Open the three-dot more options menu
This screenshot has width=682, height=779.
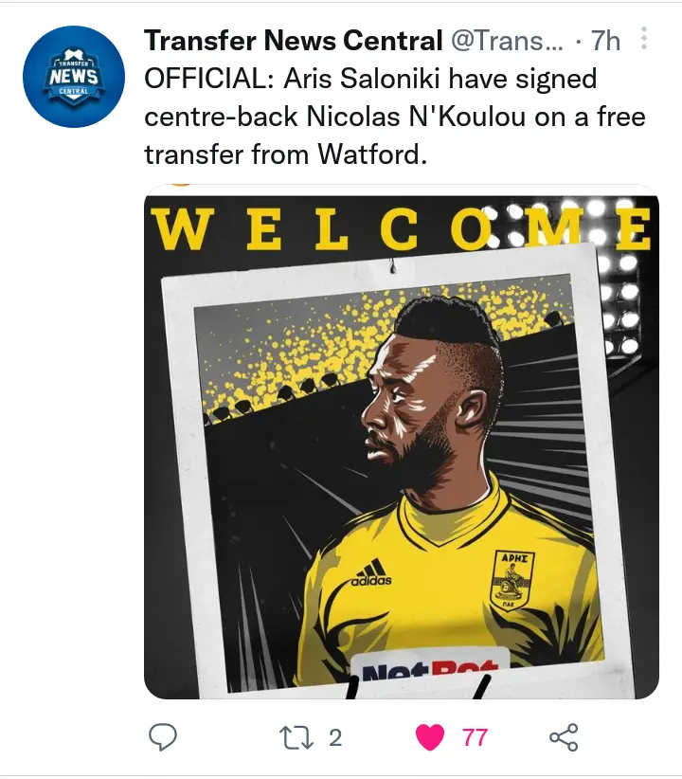644,38
